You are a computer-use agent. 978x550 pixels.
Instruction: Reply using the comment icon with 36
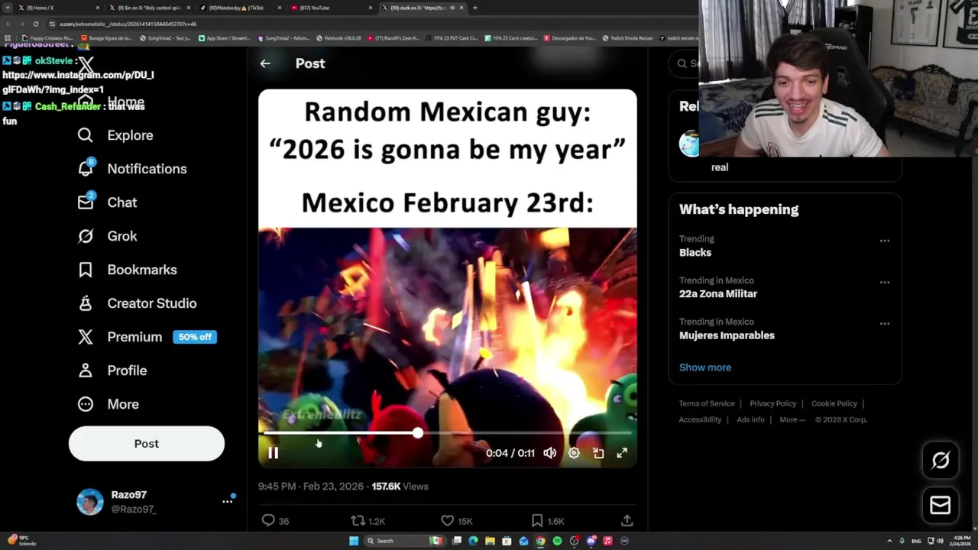coord(275,521)
